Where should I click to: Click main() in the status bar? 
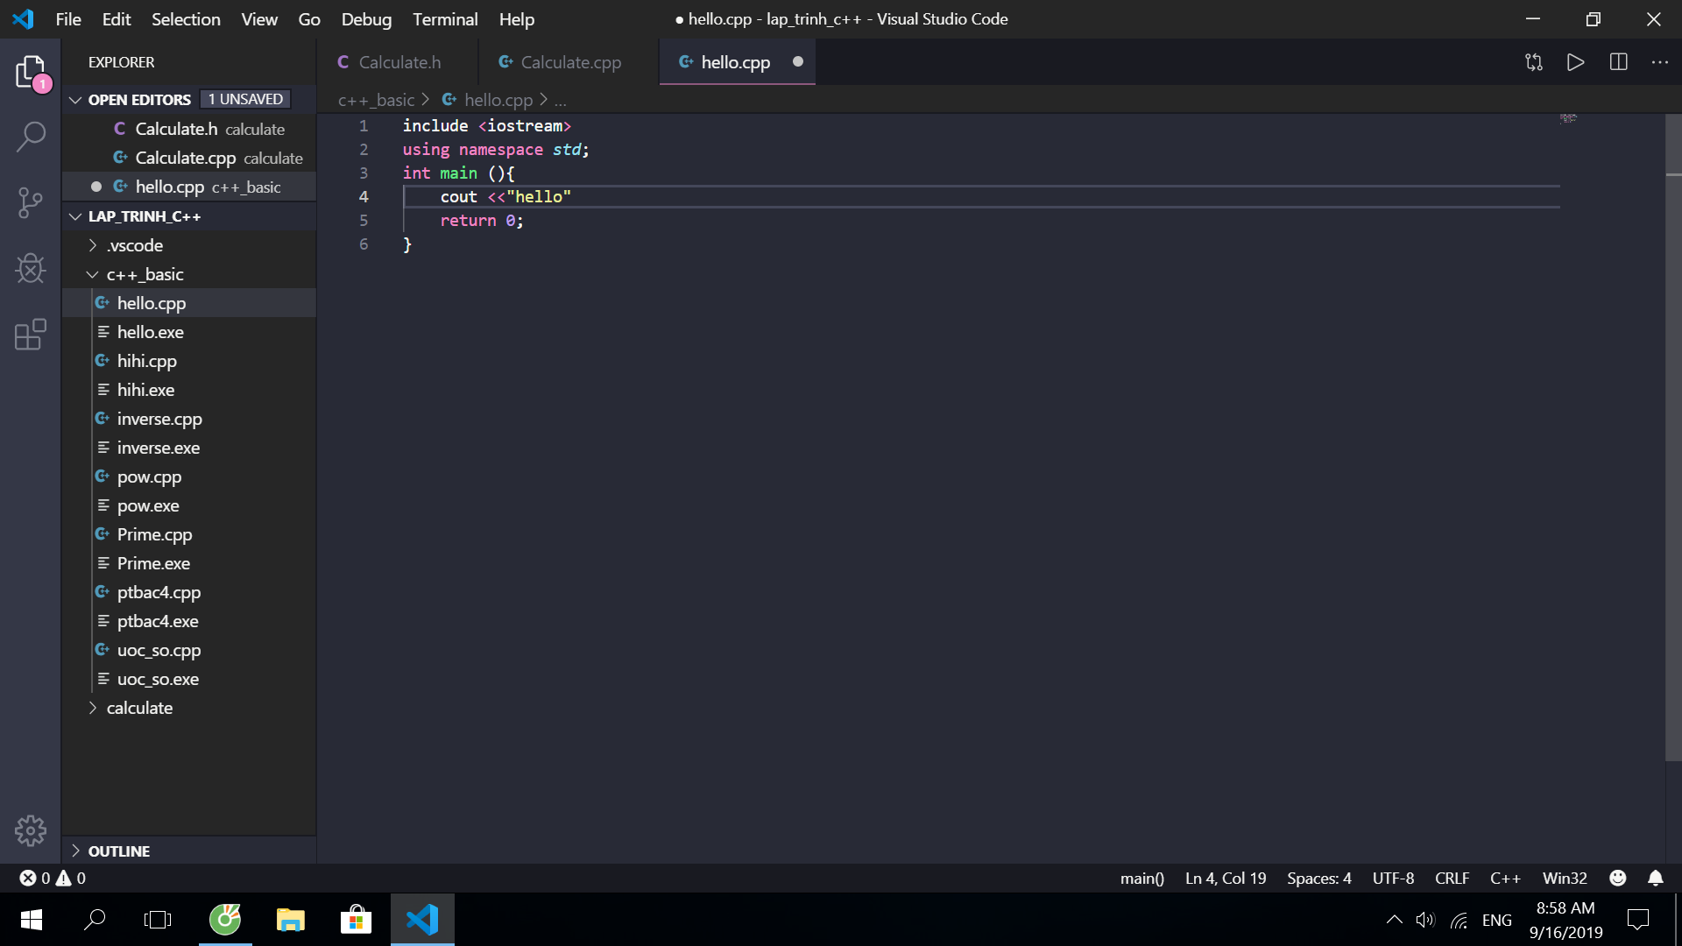(1141, 878)
